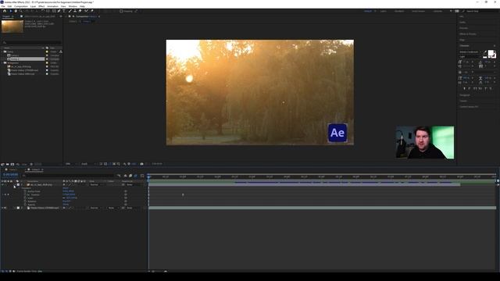Expand the Pexels video layer triangle

[15, 208]
